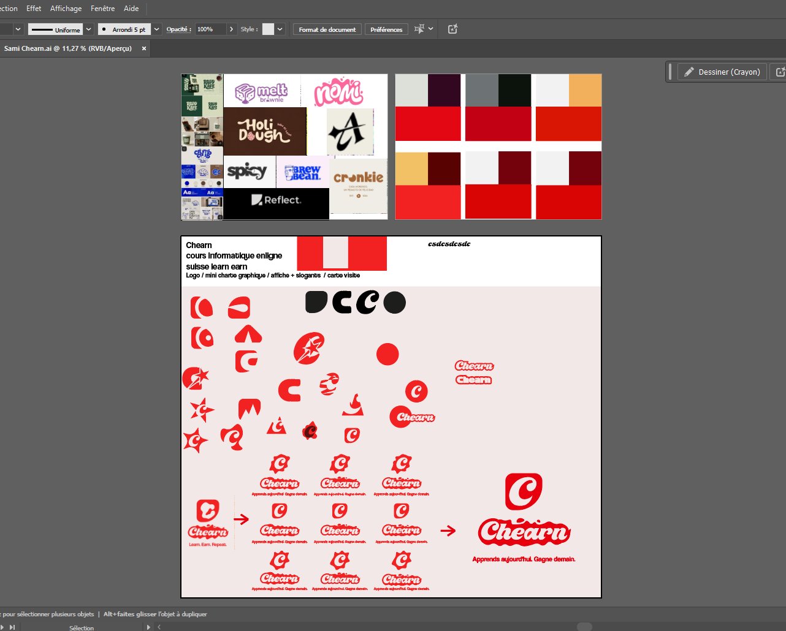Click the dark purple palette swatch
The image size is (786, 631).
point(444,91)
